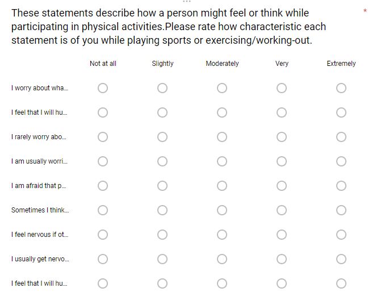Choose 'Extremely' for 'I worry about wha...' row

(341, 88)
